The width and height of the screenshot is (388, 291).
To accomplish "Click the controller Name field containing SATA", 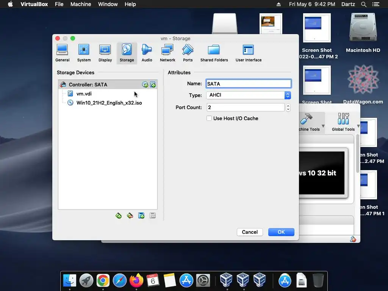I will (x=249, y=84).
